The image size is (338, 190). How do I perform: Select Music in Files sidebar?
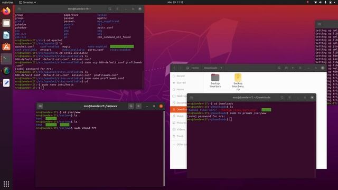click(x=179, y=116)
